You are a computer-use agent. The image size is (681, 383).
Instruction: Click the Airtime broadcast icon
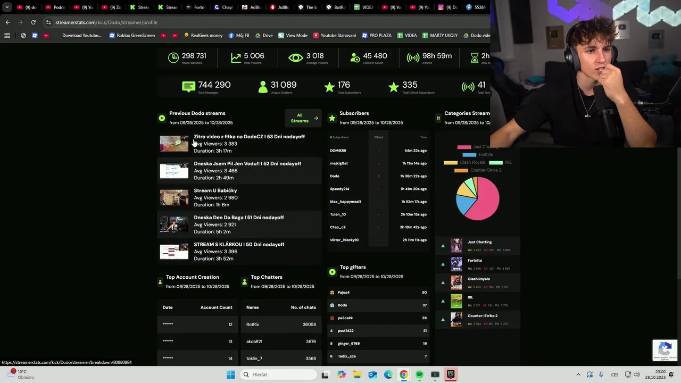pyautogui.click(x=413, y=58)
